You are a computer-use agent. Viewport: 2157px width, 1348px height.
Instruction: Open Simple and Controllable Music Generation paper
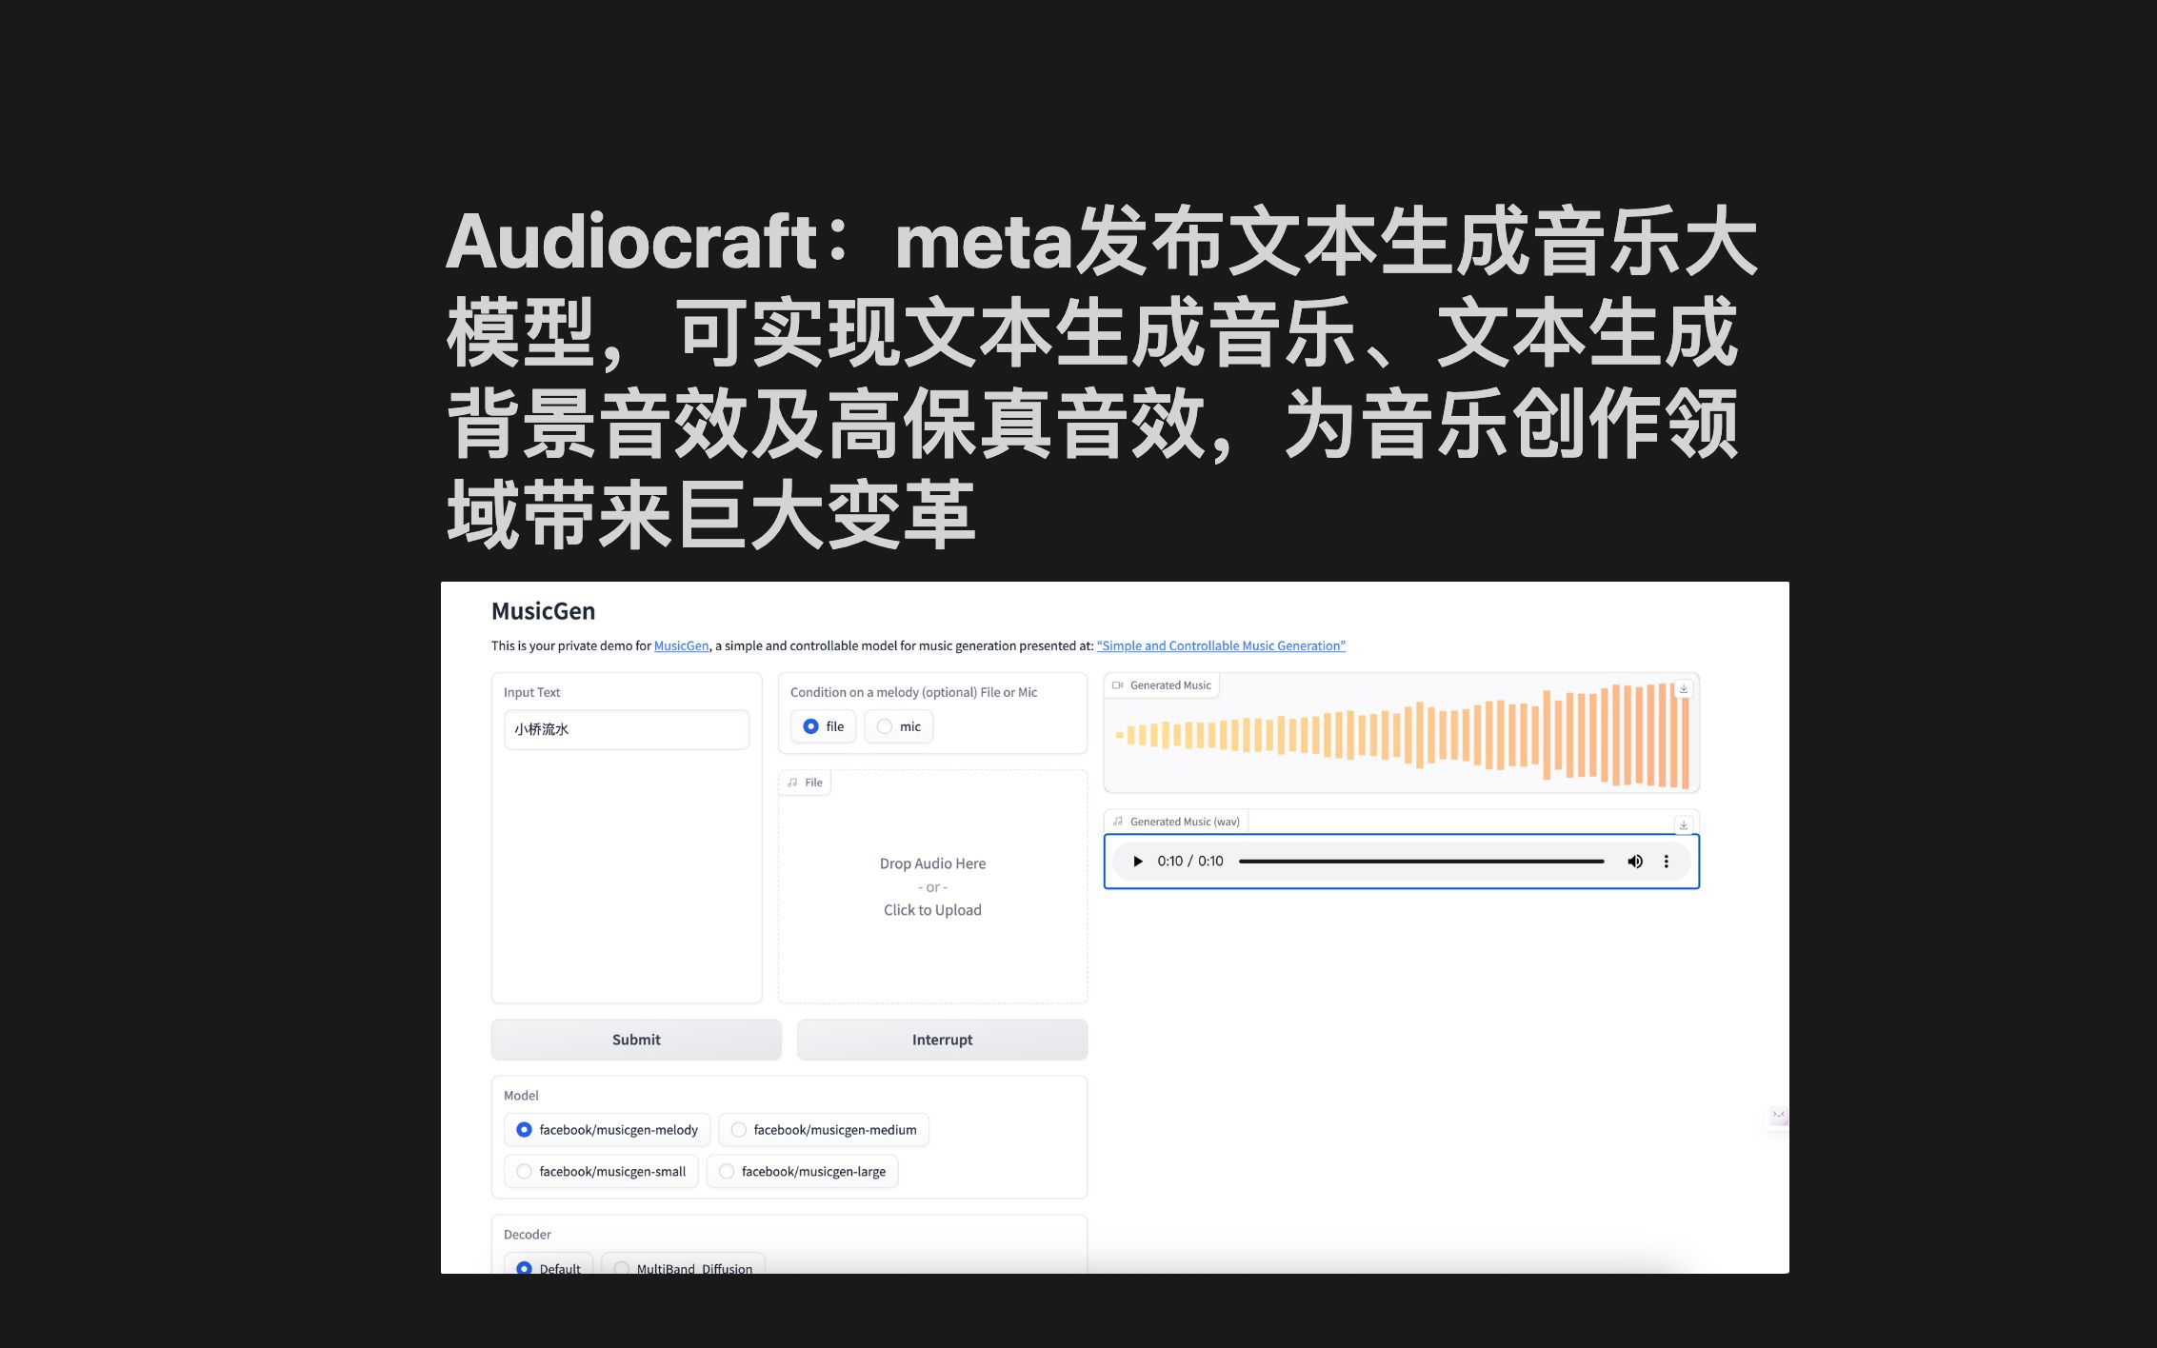[x=1221, y=646]
